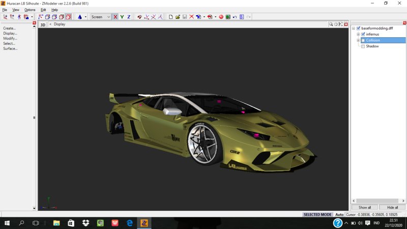Toggle the Z axis constraint
This screenshot has width=407, height=229.
click(x=129, y=17)
